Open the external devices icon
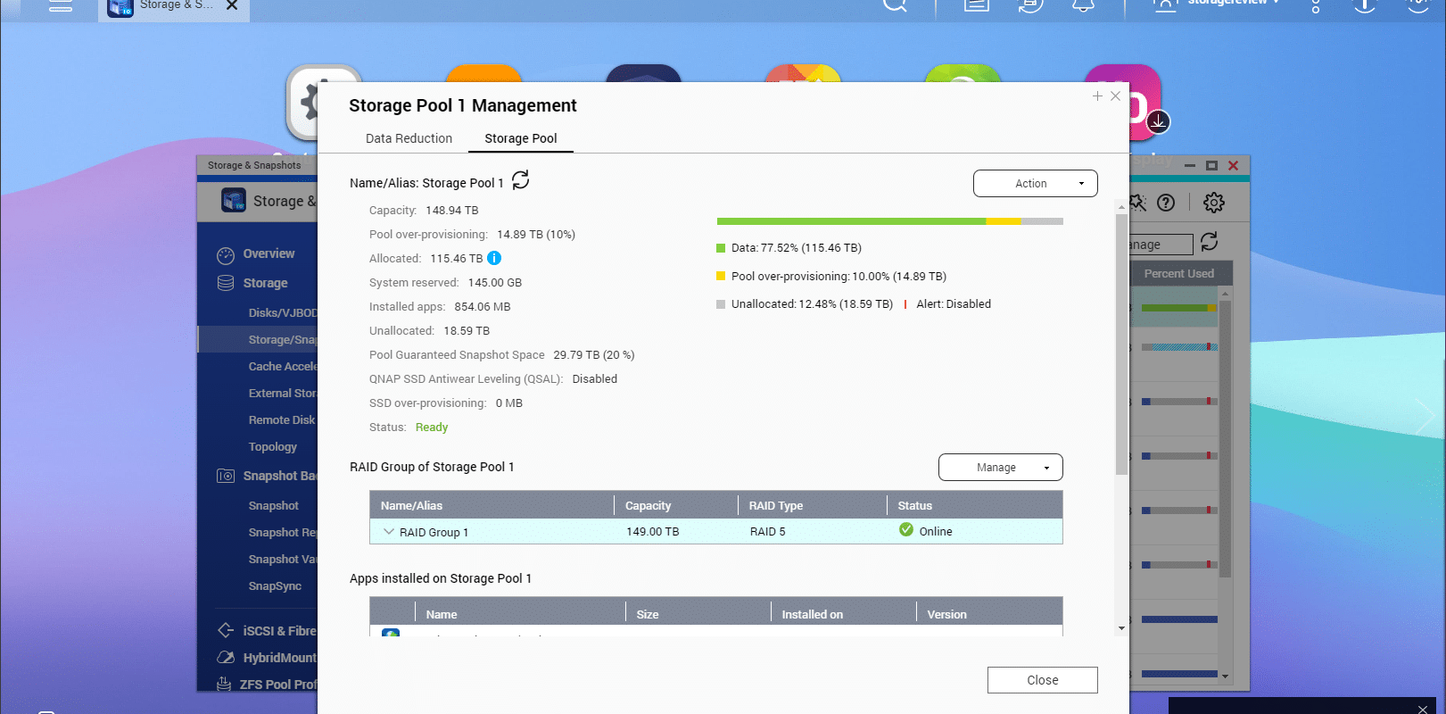Screen dimensions: 1446x714 coord(1030,4)
